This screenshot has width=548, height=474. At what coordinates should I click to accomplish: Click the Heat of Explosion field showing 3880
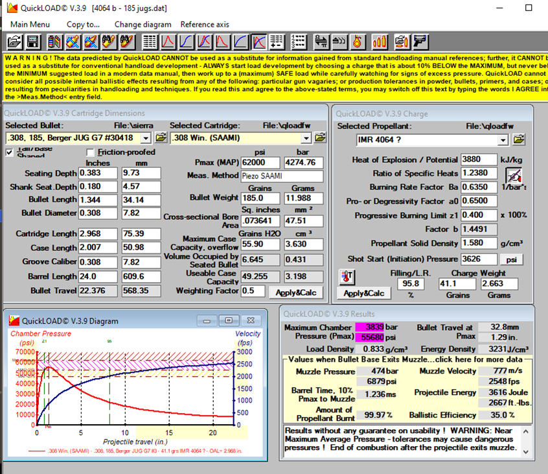[x=479, y=160]
